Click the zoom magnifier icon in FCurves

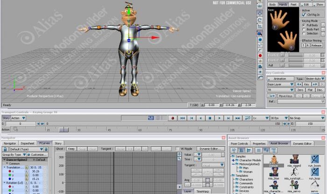(179, 158)
